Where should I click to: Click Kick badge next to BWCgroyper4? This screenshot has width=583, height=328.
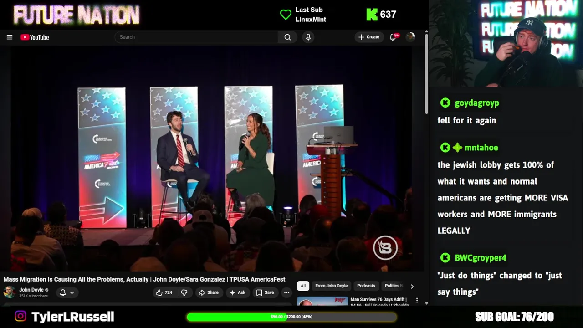pyautogui.click(x=445, y=258)
